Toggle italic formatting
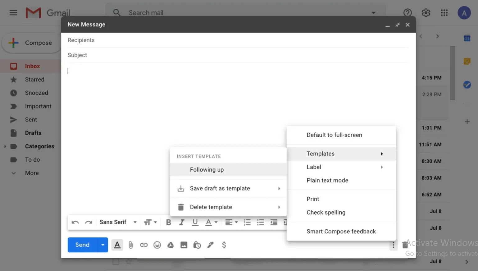This screenshot has width=478, height=271. pyautogui.click(x=182, y=222)
